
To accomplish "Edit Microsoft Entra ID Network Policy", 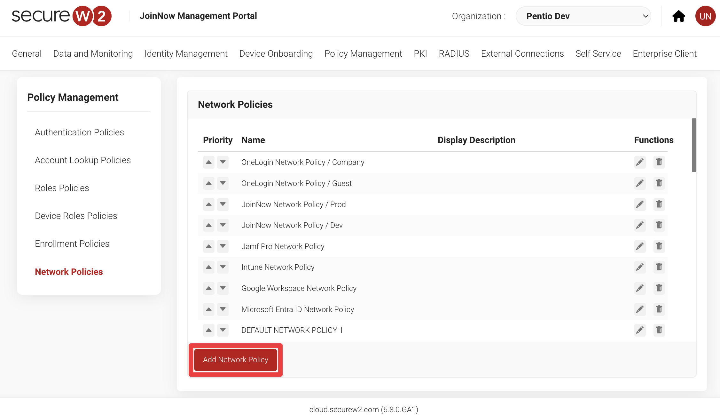I will click(x=640, y=309).
